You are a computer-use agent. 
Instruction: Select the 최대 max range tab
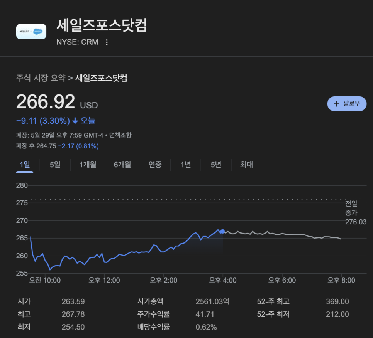(x=246, y=165)
